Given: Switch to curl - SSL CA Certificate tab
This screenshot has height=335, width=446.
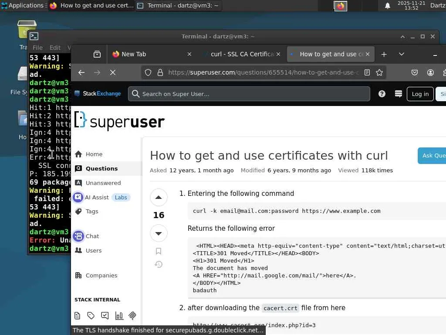Looking at the screenshot, I should click(x=242, y=54).
